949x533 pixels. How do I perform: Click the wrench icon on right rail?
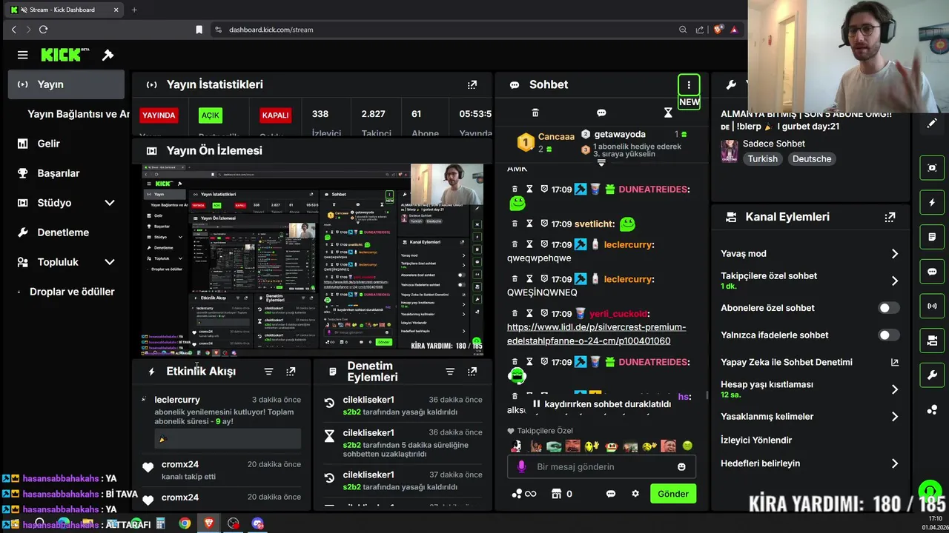pos(932,375)
